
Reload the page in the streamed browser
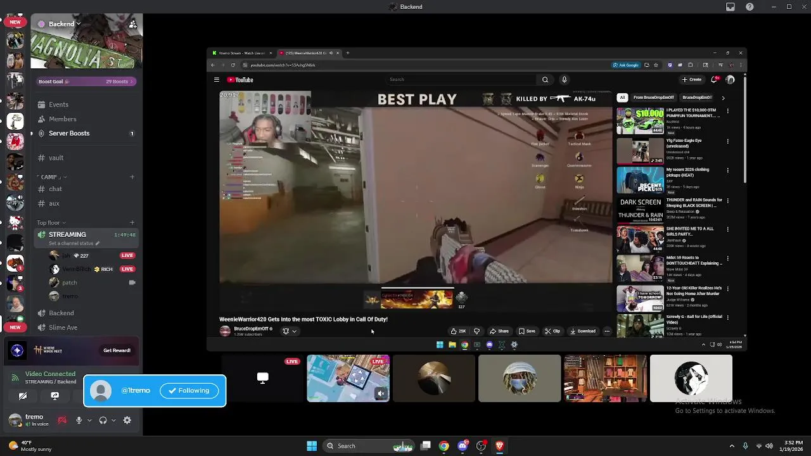233,65
